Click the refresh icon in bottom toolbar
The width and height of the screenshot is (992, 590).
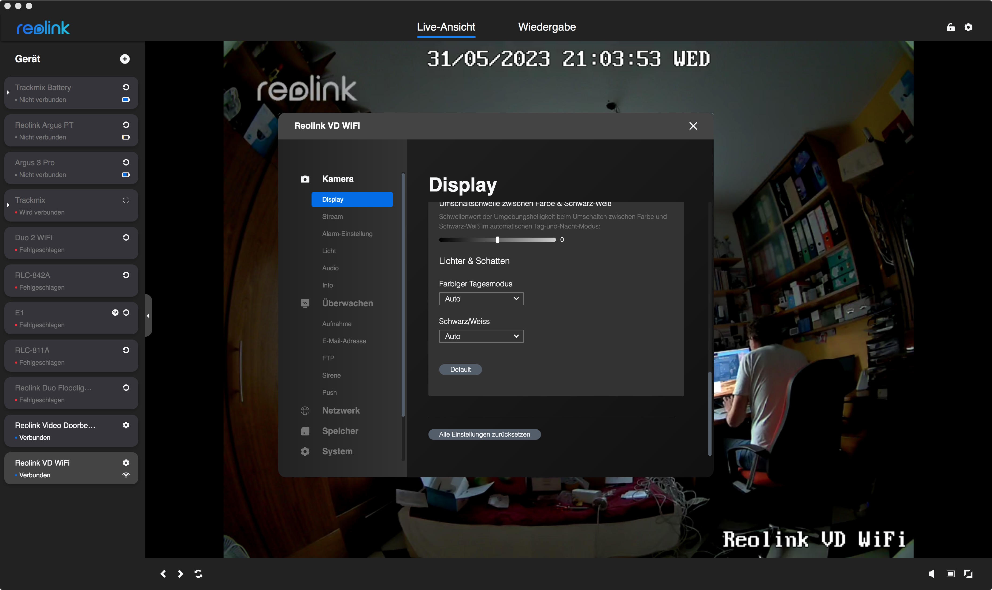point(198,574)
